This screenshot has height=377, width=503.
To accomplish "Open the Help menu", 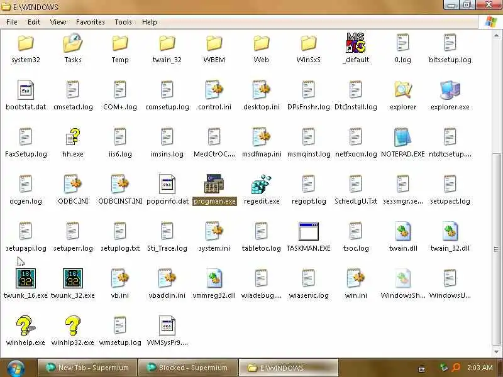I will pyautogui.click(x=150, y=22).
